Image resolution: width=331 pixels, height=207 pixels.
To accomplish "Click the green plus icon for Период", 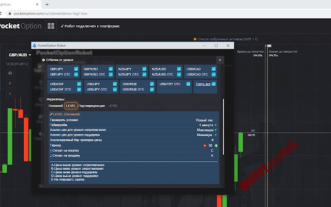I will (216, 145).
